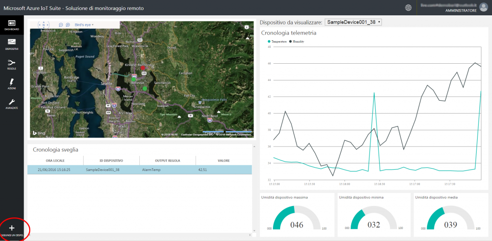
Task: Open the Dispositivi devices page
Action: click(12, 45)
